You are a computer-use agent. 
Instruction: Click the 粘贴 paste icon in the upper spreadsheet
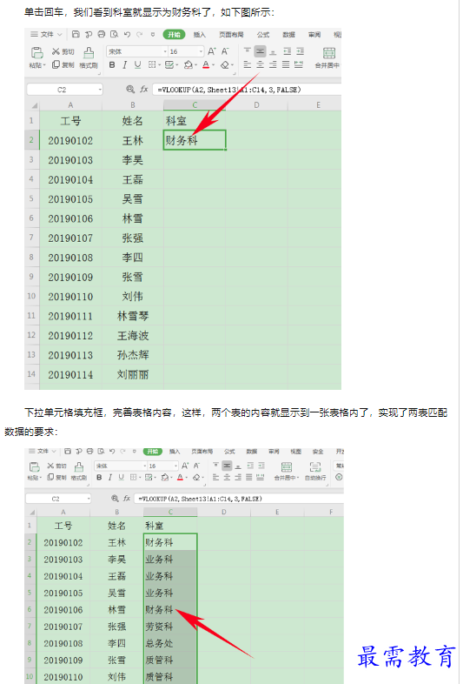37,53
